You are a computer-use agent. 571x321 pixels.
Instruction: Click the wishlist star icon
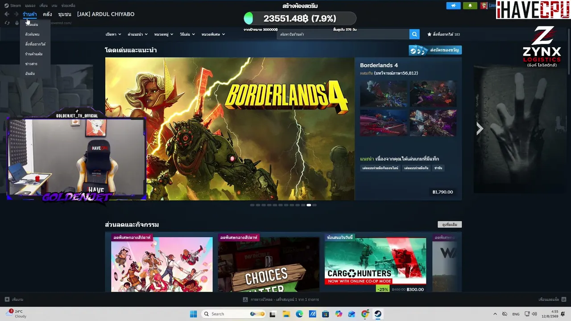[x=429, y=34]
